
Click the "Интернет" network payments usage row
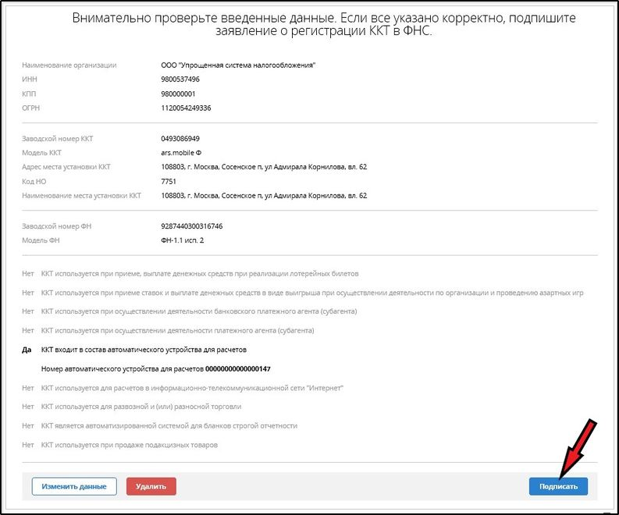[x=192, y=388]
